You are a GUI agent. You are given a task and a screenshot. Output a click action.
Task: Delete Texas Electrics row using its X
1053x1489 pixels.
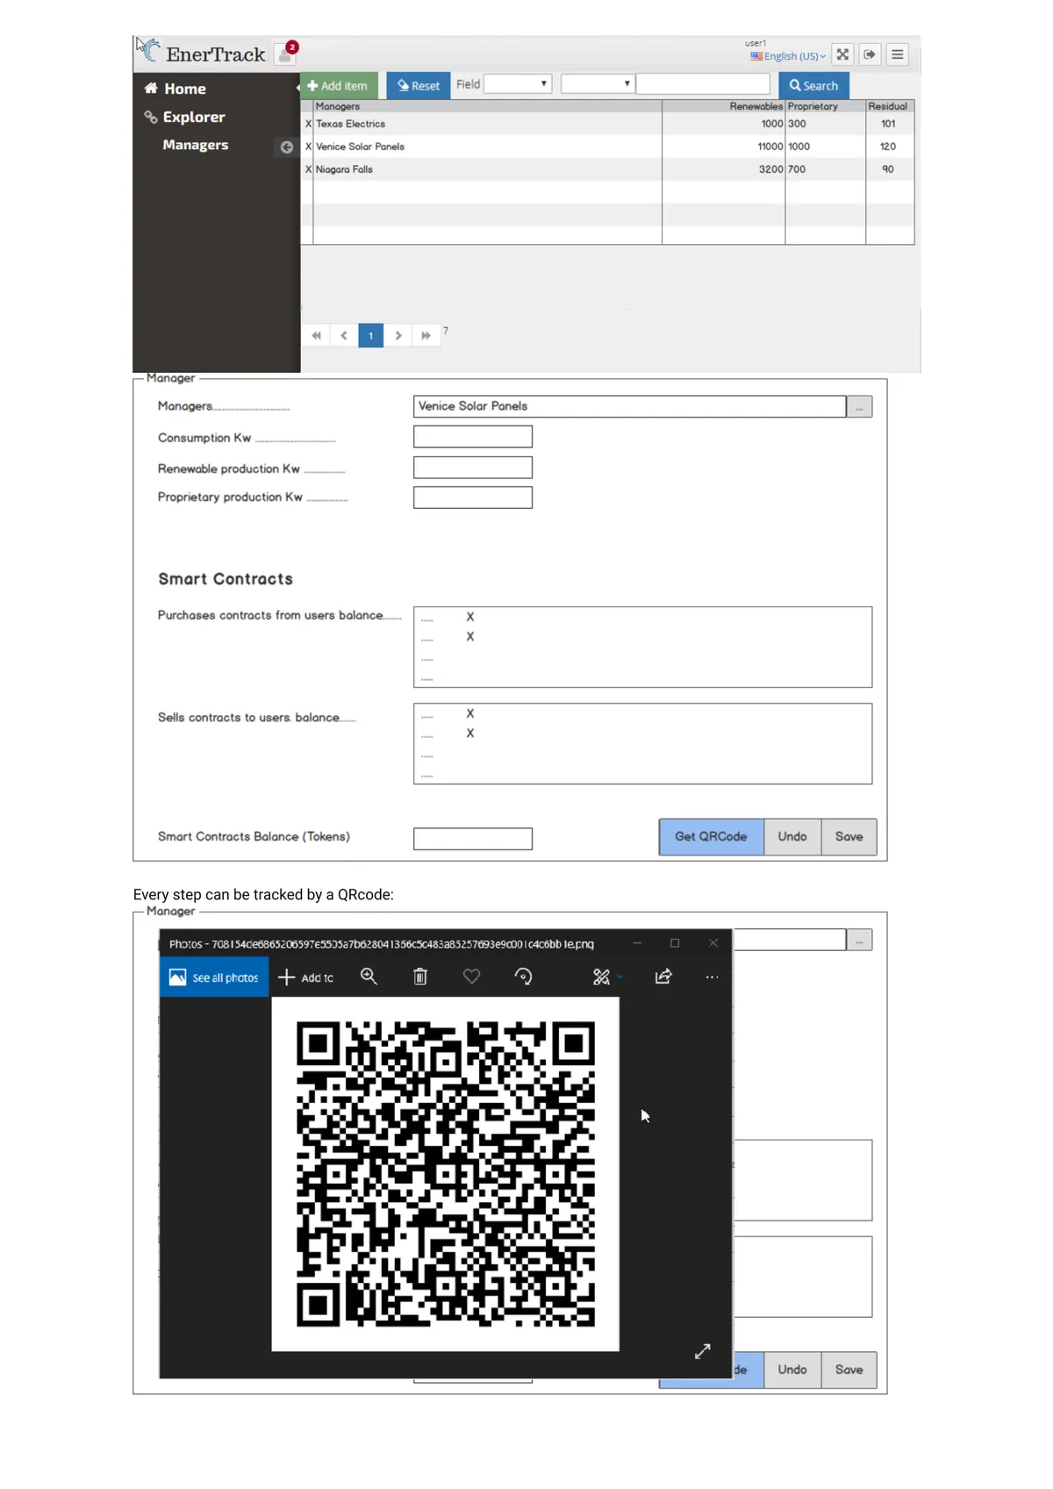pyautogui.click(x=308, y=124)
